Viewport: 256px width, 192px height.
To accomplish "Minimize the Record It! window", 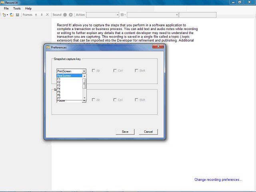I will pos(233,2).
